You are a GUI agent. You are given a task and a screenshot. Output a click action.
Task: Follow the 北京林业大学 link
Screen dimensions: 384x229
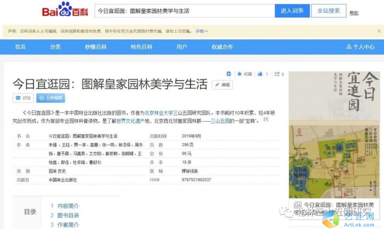point(159,113)
